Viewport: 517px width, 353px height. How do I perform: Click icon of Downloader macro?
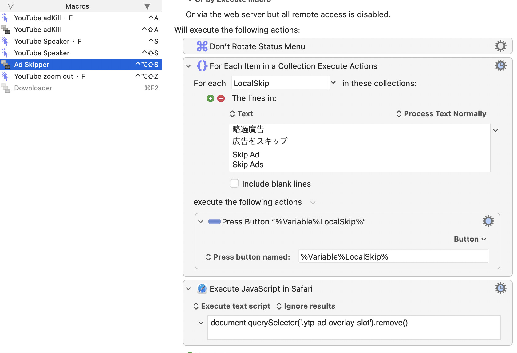[x=5, y=88]
